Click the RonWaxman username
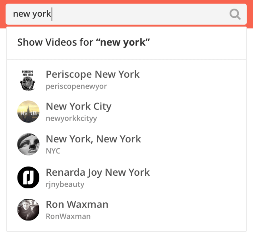Image resolution: width=253 pixels, height=238 pixels. 68,217
